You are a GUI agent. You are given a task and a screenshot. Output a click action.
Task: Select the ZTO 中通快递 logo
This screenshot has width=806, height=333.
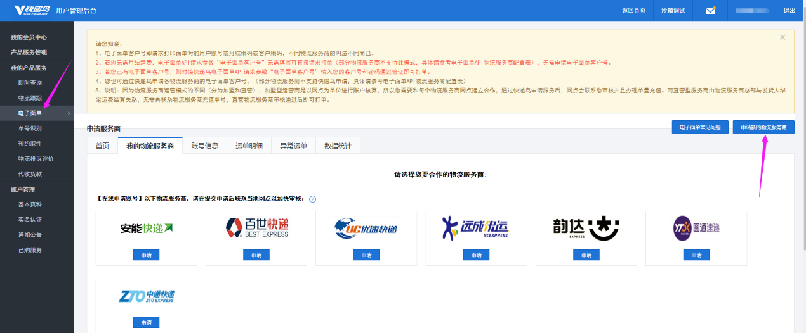pyautogui.click(x=147, y=296)
